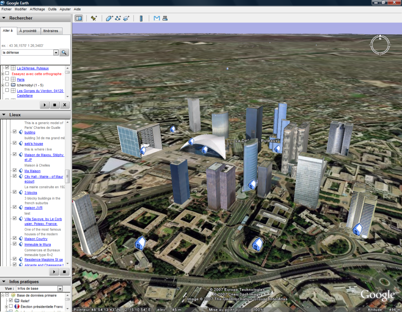Click the French flag election icon

[17, 306]
